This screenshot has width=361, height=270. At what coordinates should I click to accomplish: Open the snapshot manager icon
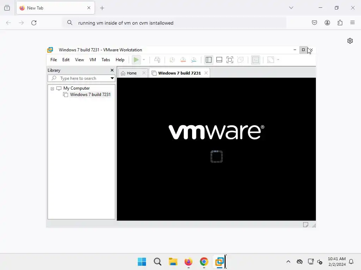point(194,60)
